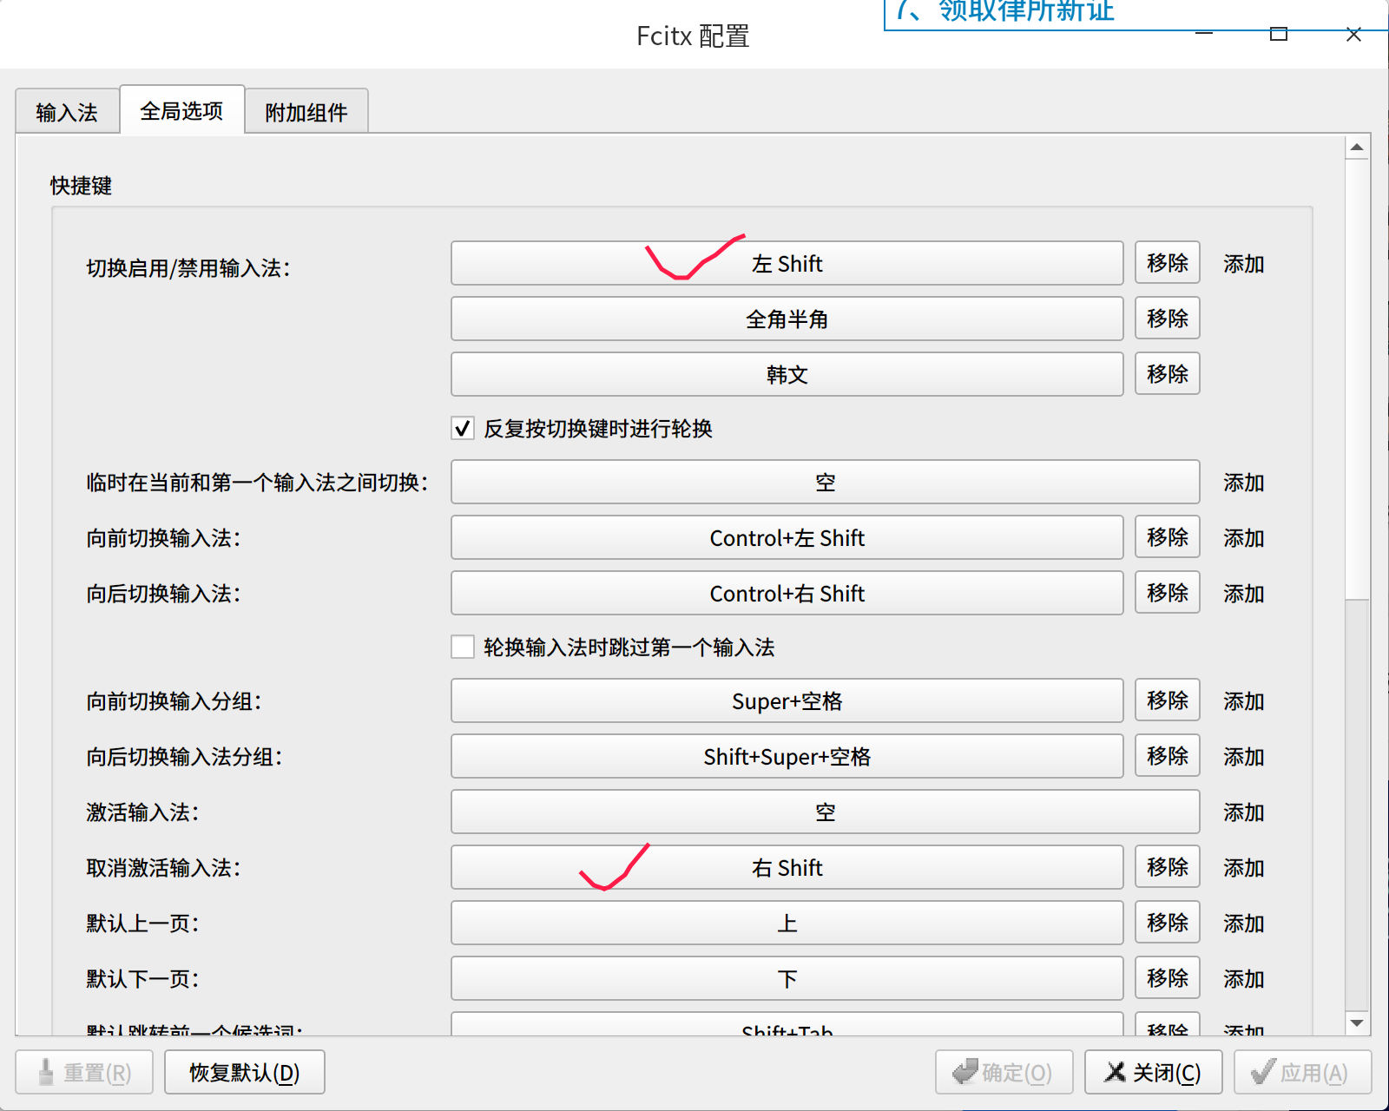
Task: Click the Super+空格 hotkey button
Action: pyautogui.click(x=787, y=700)
